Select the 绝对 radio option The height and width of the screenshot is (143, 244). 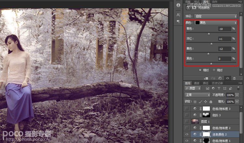[x=214, y=70]
